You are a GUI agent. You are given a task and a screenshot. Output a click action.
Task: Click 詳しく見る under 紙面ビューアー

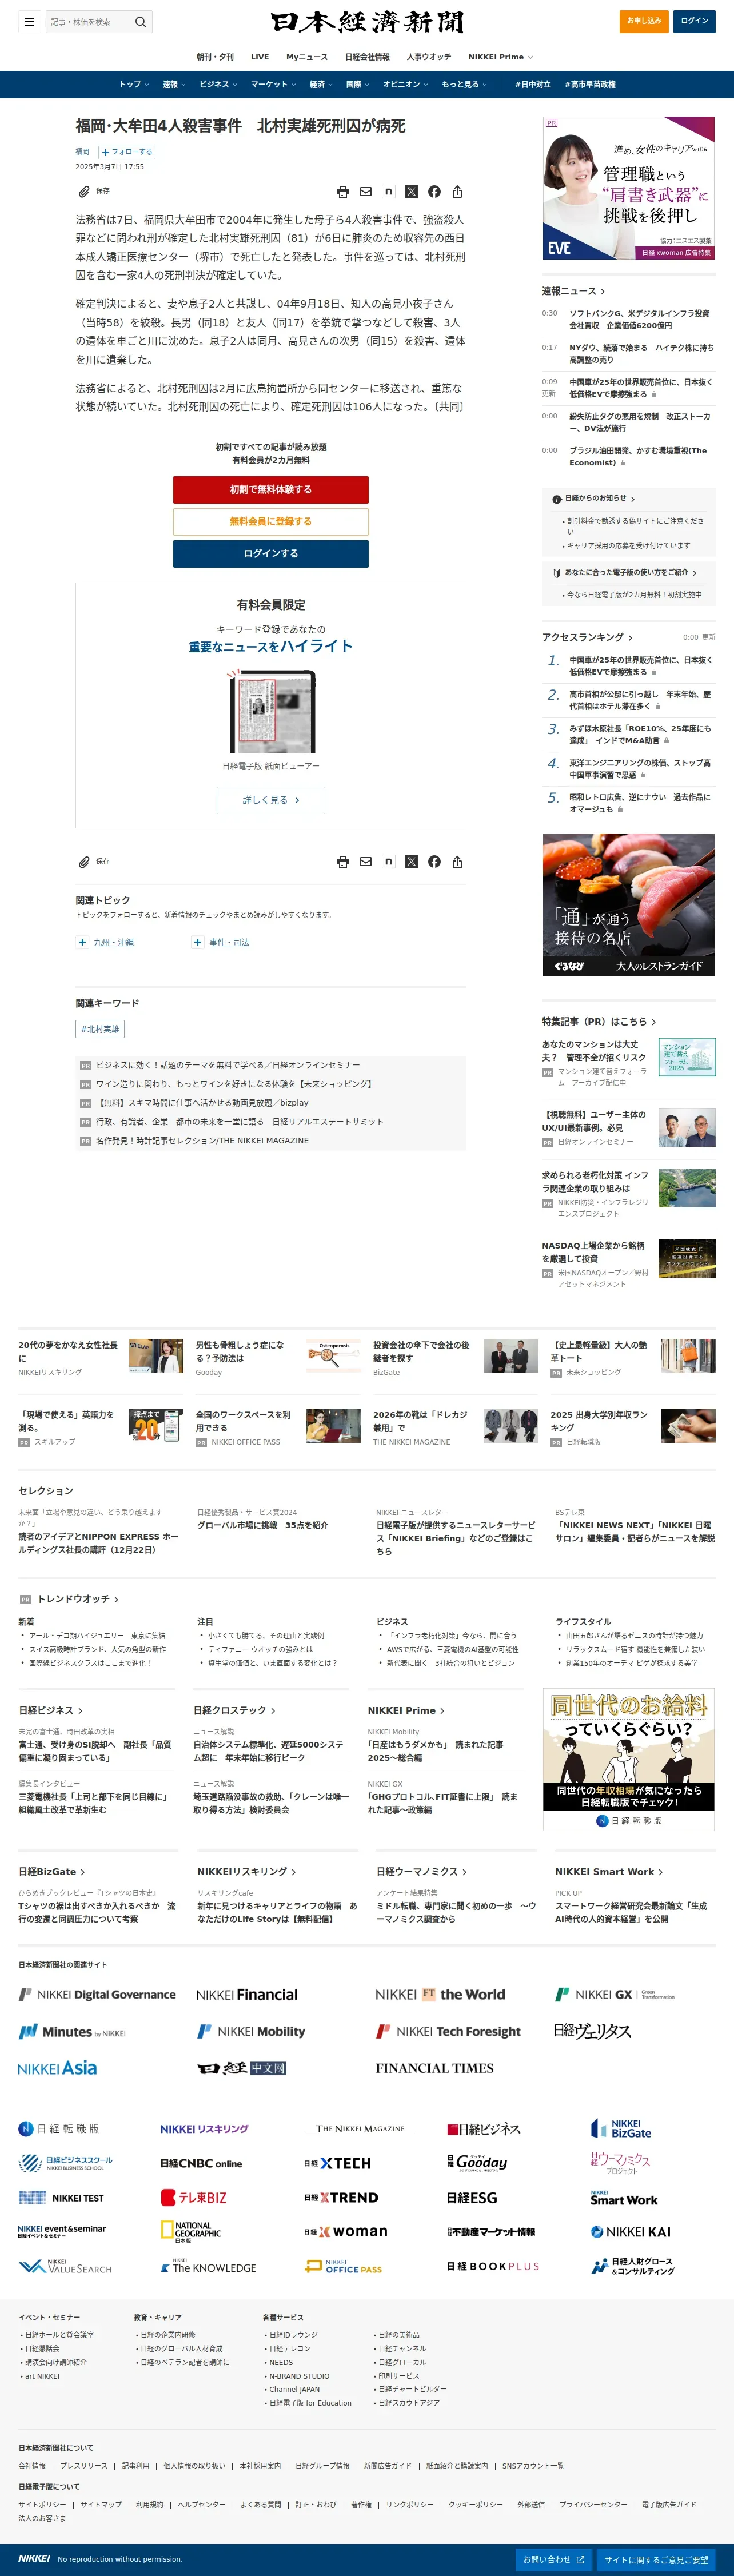[x=271, y=800]
